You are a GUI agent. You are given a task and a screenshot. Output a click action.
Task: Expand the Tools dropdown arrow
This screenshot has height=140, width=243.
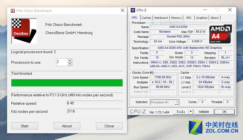point(191,112)
